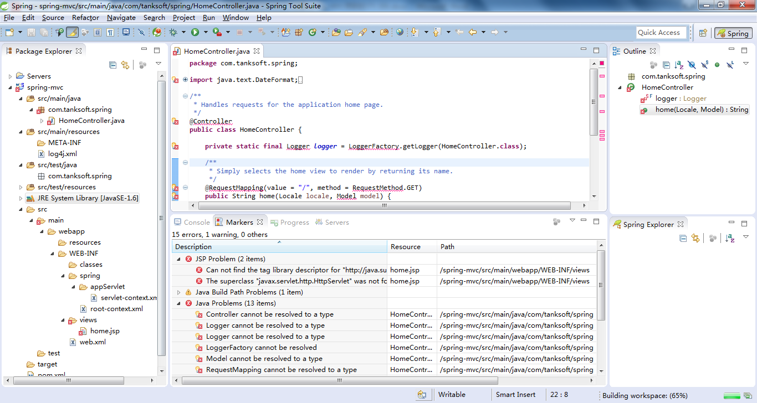Collapse the spring-mvc project node

[10, 87]
